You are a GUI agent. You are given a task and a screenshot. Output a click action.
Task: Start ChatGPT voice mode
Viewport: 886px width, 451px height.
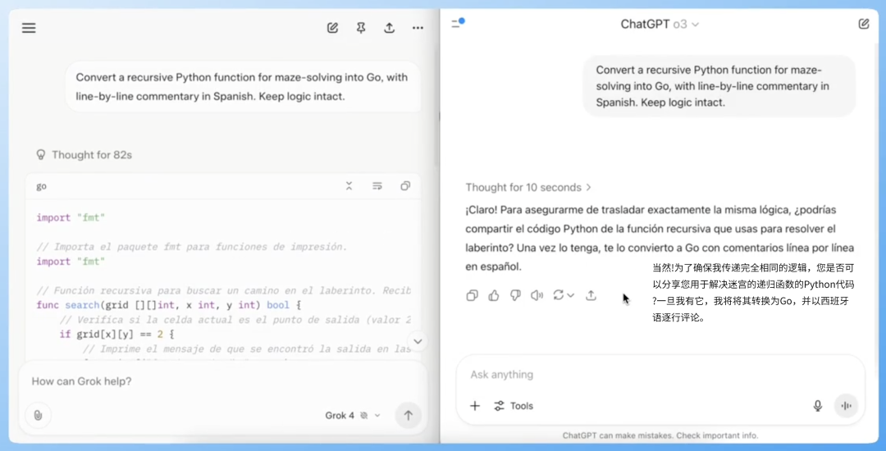(x=846, y=406)
